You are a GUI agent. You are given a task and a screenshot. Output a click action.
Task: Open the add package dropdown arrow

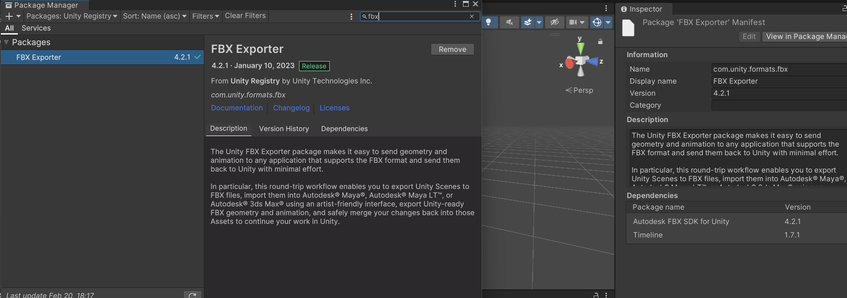point(19,16)
